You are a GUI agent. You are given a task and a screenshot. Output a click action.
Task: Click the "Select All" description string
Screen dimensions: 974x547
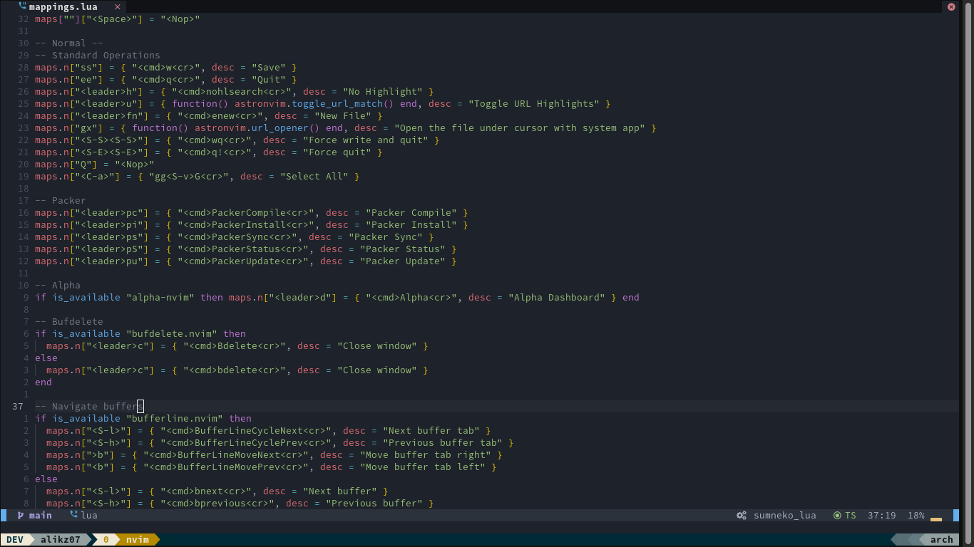(x=314, y=176)
